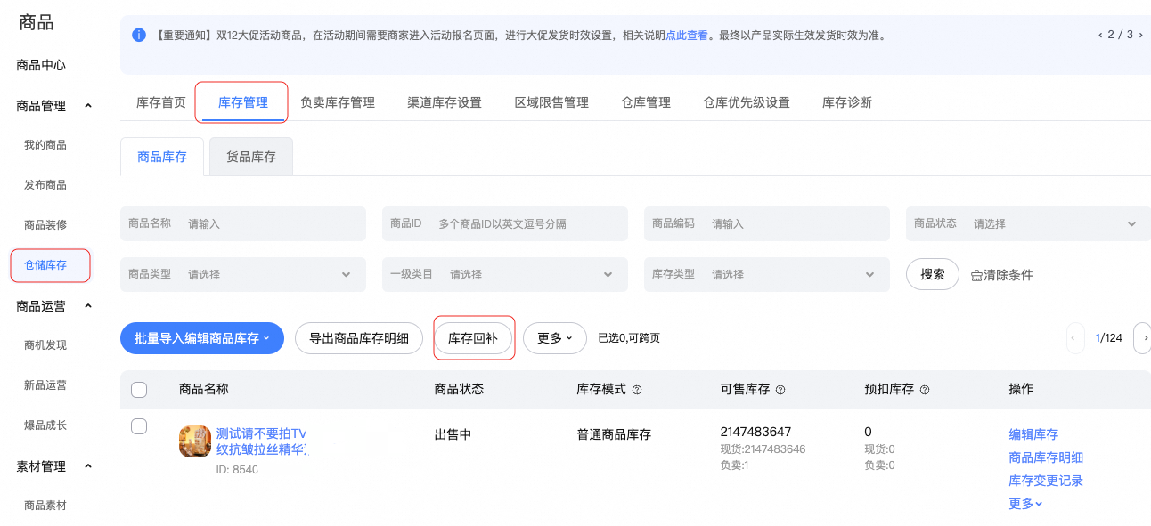Collapse the 素材管理 sidebar section
Image resolution: width=1151 pixels, height=526 pixels.
pos(87,466)
